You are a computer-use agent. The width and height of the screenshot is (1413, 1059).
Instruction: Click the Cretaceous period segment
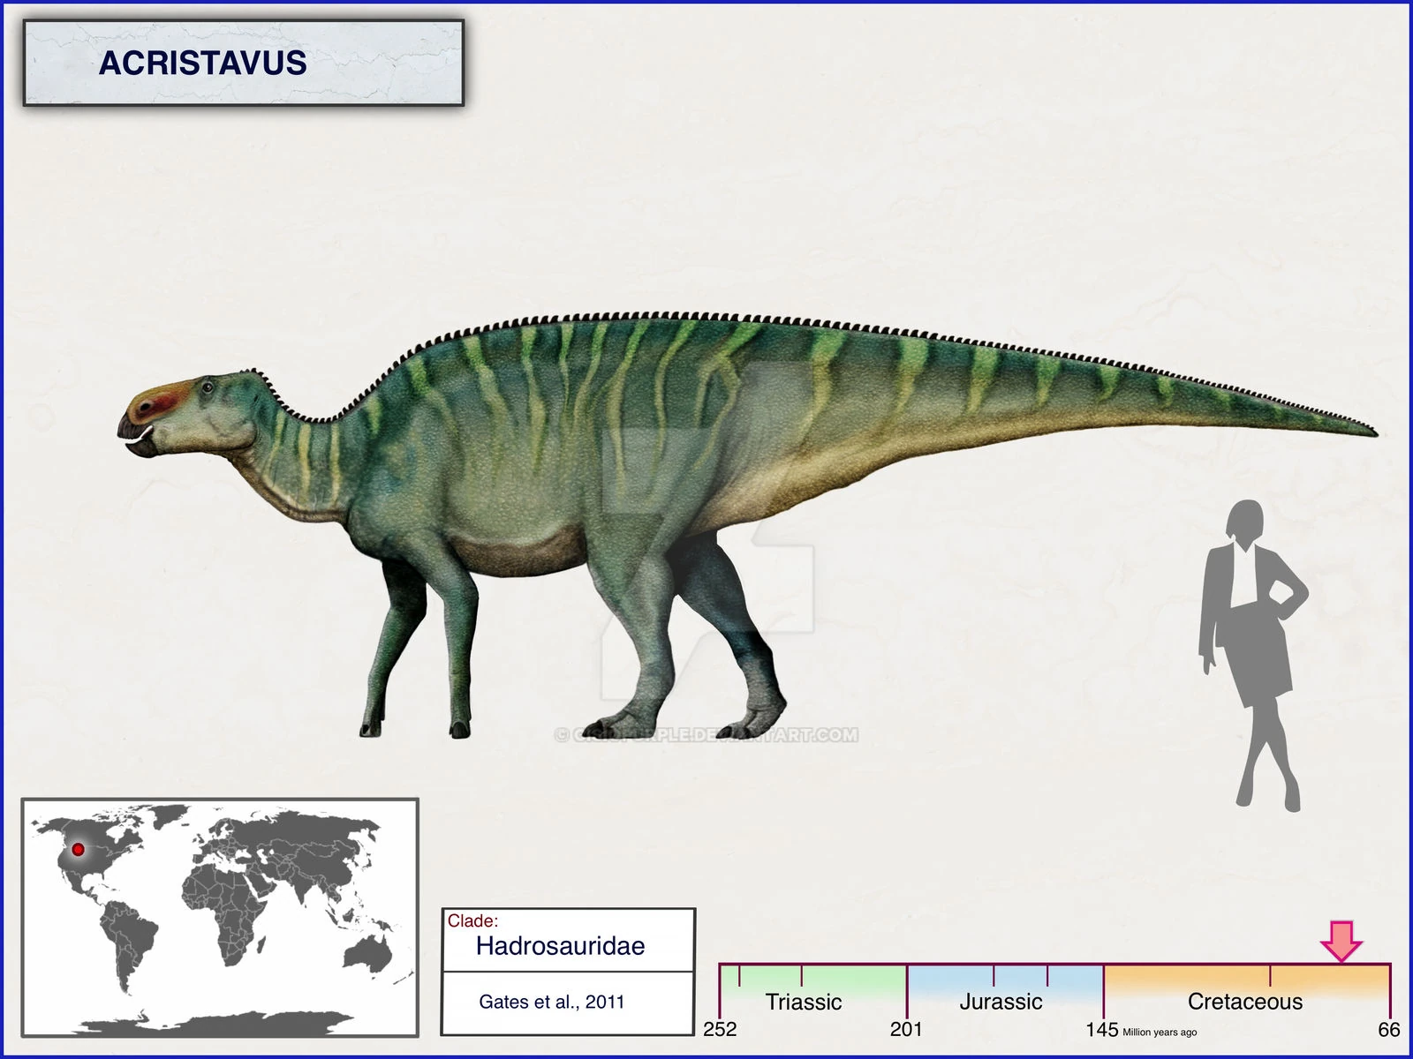(x=1247, y=991)
